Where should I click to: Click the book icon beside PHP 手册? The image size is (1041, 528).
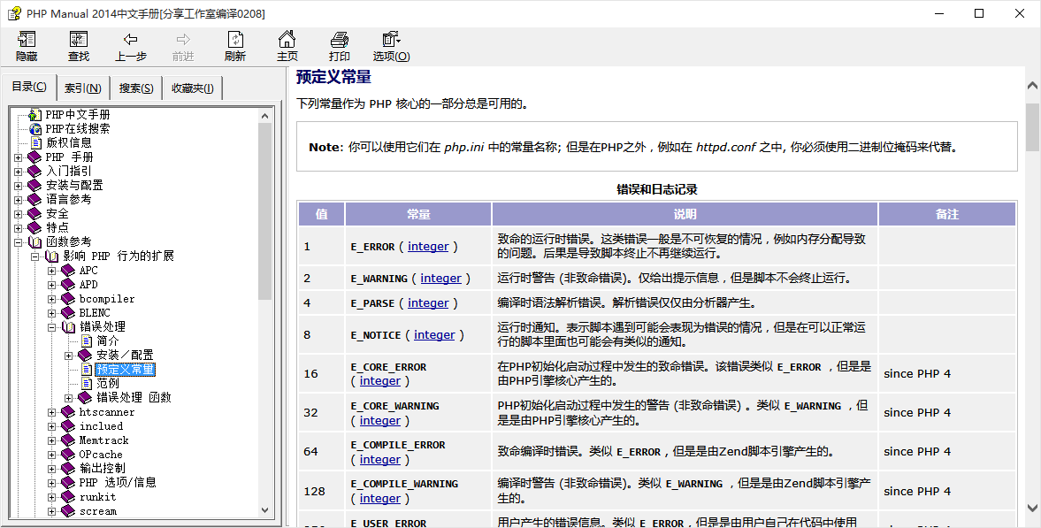click(x=34, y=157)
